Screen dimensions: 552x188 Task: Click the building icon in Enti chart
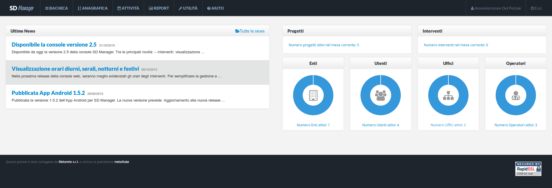click(313, 95)
